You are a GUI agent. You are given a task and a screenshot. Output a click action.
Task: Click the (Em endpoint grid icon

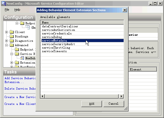(27, 28)
